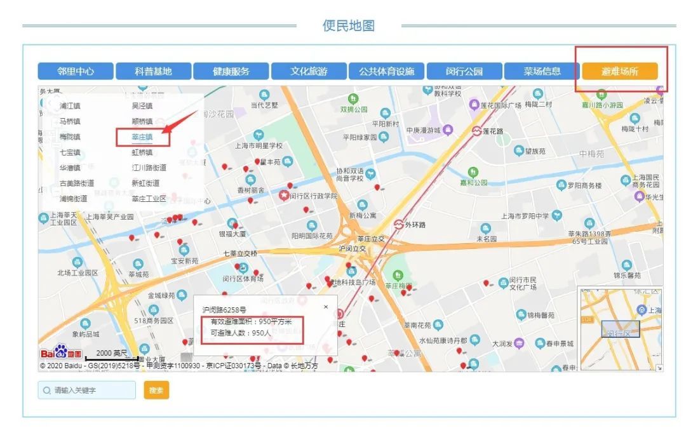
Task: Click the 宝安新苑 residence marker
Action: [184, 250]
